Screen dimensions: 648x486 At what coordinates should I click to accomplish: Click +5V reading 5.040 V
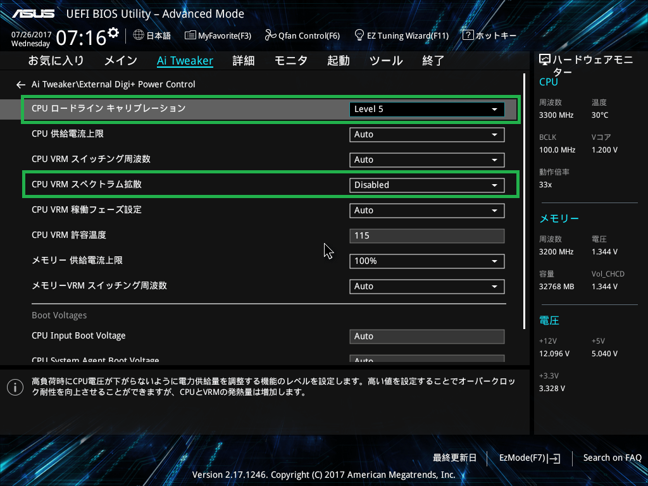point(604,354)
